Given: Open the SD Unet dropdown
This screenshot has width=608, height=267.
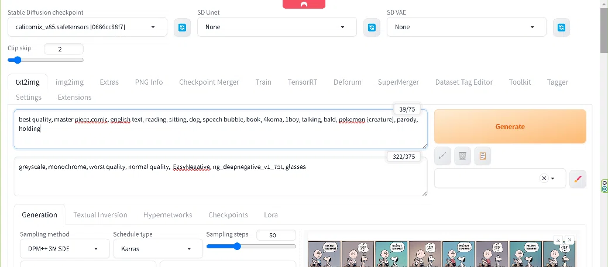Looking at the screenshot, I should coord(277,27).
